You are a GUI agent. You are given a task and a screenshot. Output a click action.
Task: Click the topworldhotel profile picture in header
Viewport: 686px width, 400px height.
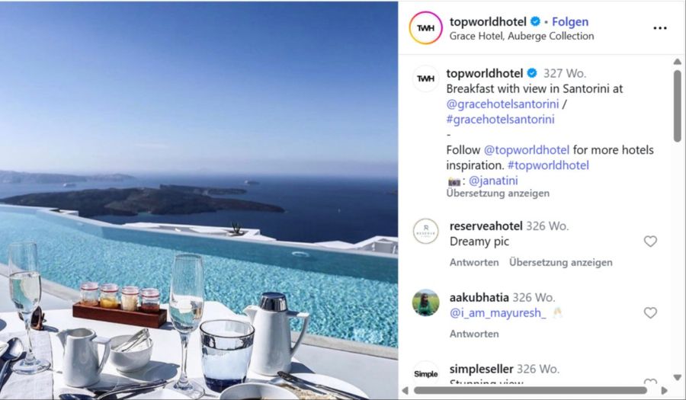pos(425,28)
